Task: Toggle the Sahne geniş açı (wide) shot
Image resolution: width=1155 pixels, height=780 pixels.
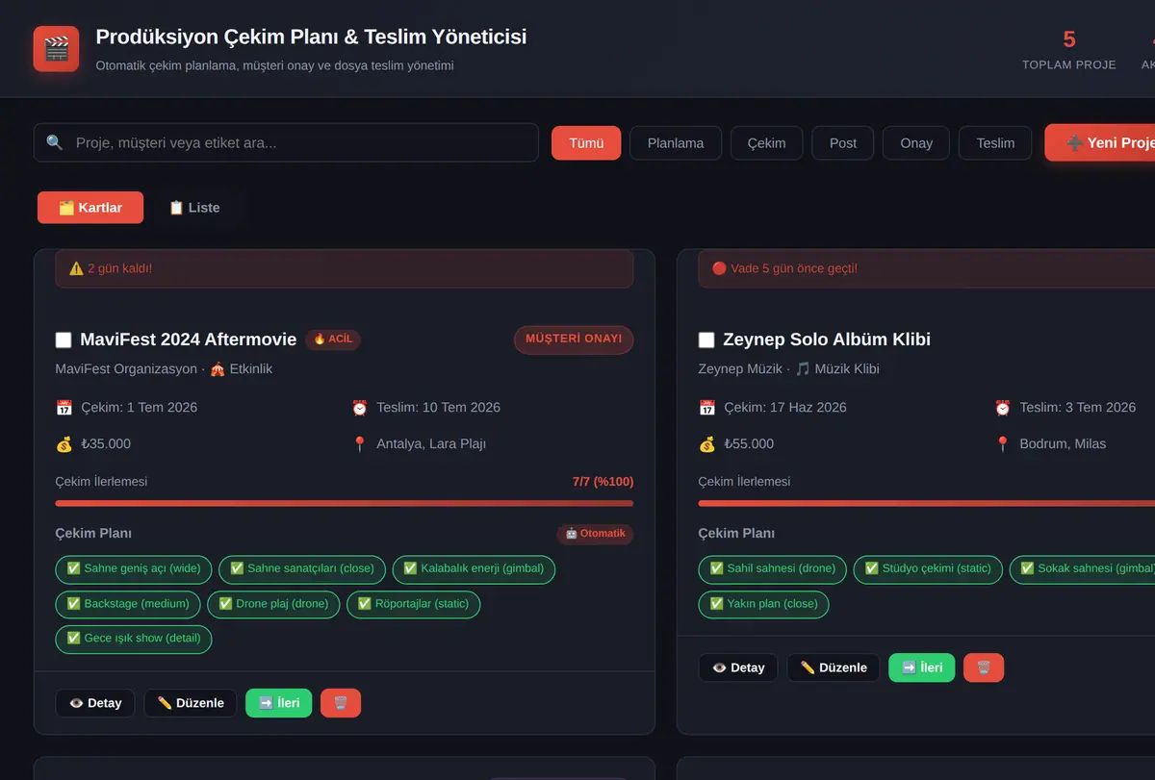Action: [134, 568]
